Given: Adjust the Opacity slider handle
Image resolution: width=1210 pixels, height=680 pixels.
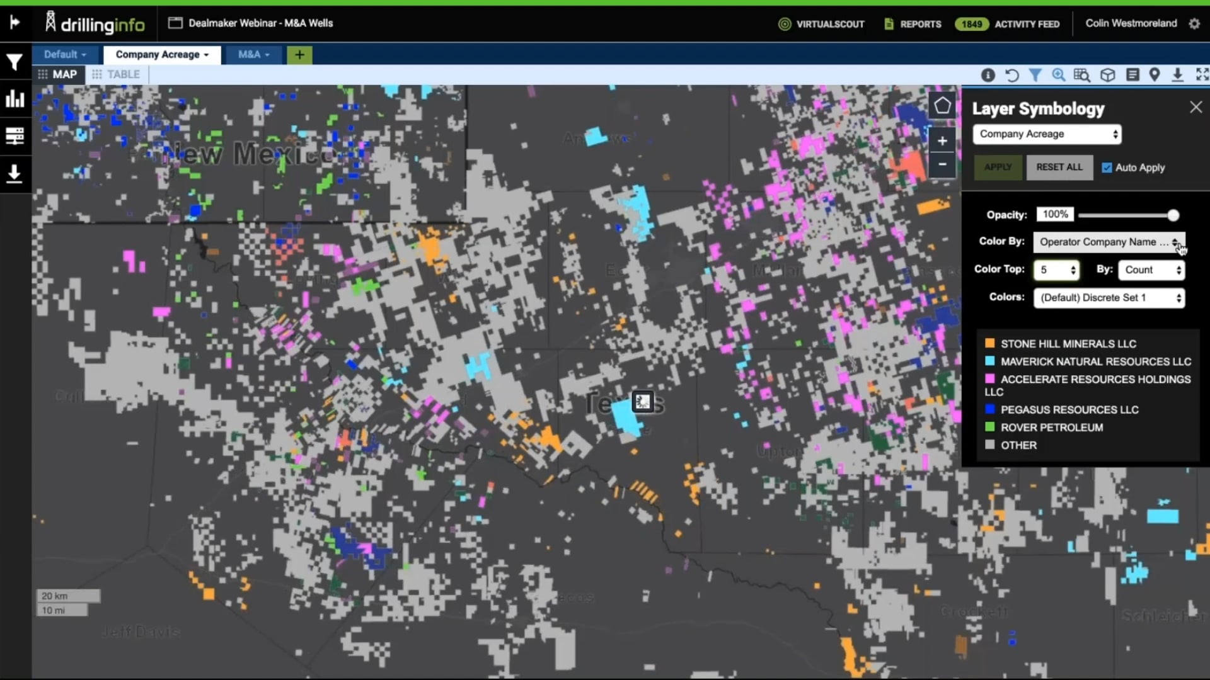Looking at the screenshot, I should click(x=1173, y=215).
